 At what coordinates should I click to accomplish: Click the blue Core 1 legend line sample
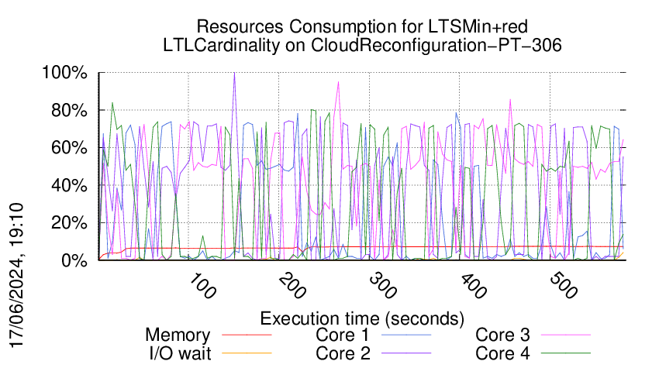(406, 335)
